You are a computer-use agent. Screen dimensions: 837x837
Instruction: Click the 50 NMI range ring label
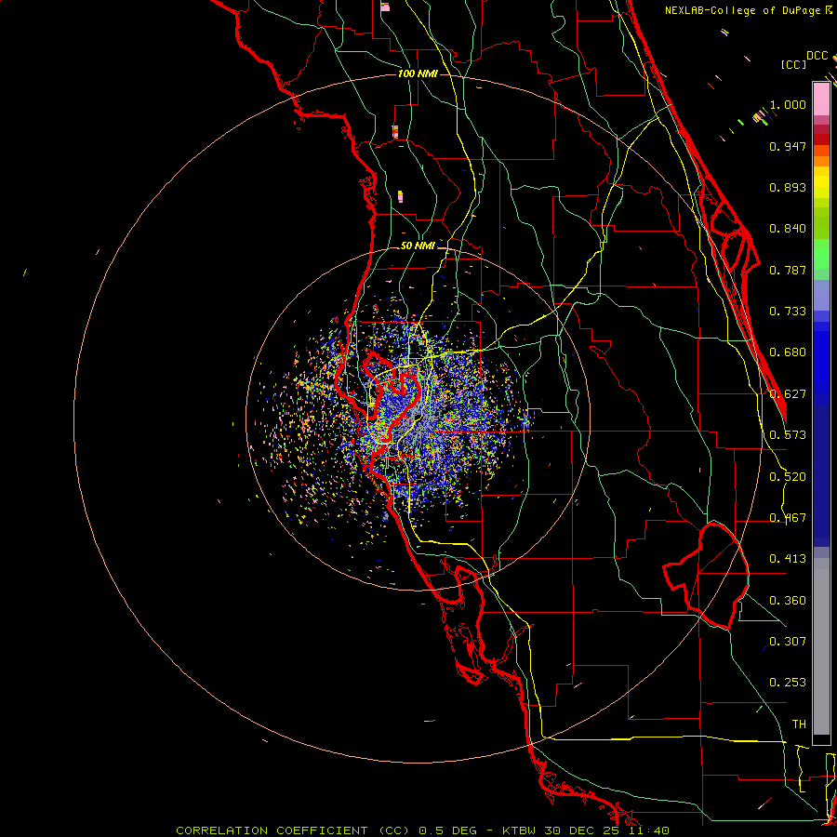[x=418, y=246]
